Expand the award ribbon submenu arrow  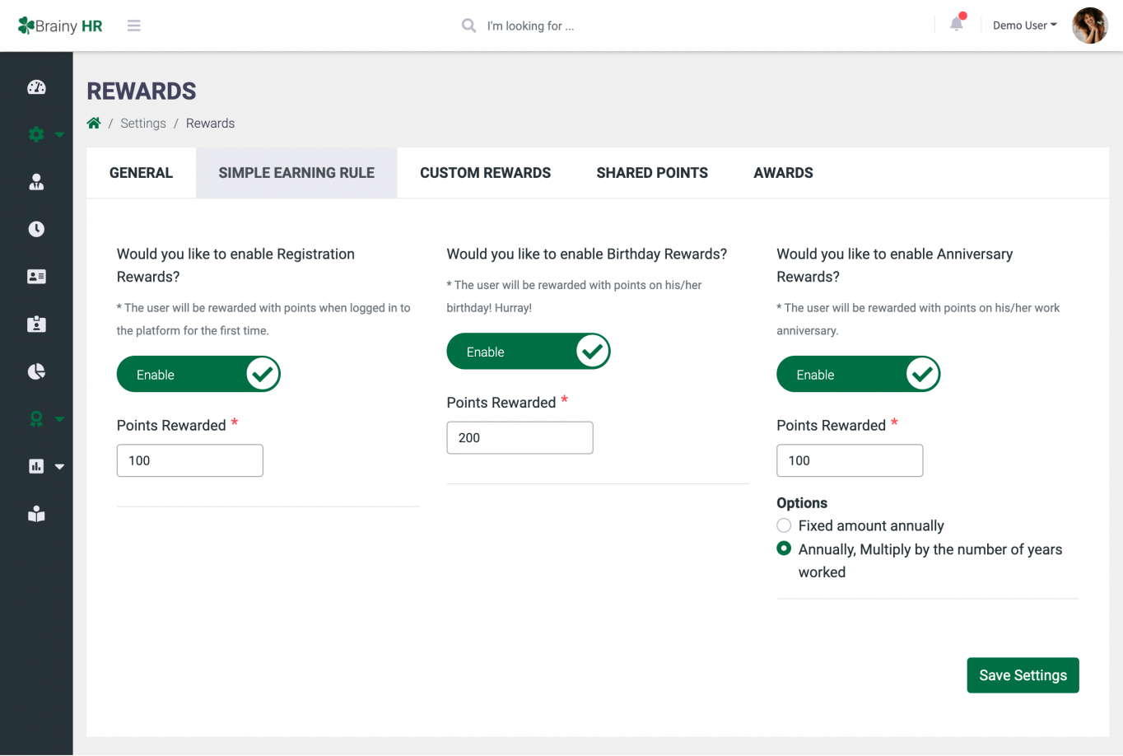pyautogui.click(x=59, y=419)
